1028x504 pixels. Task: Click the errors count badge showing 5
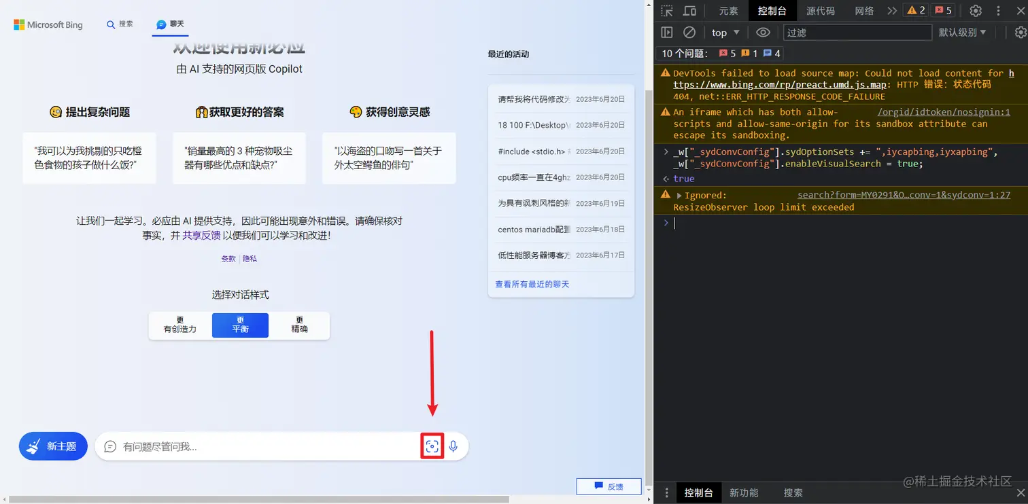click(x=943, y=10)
